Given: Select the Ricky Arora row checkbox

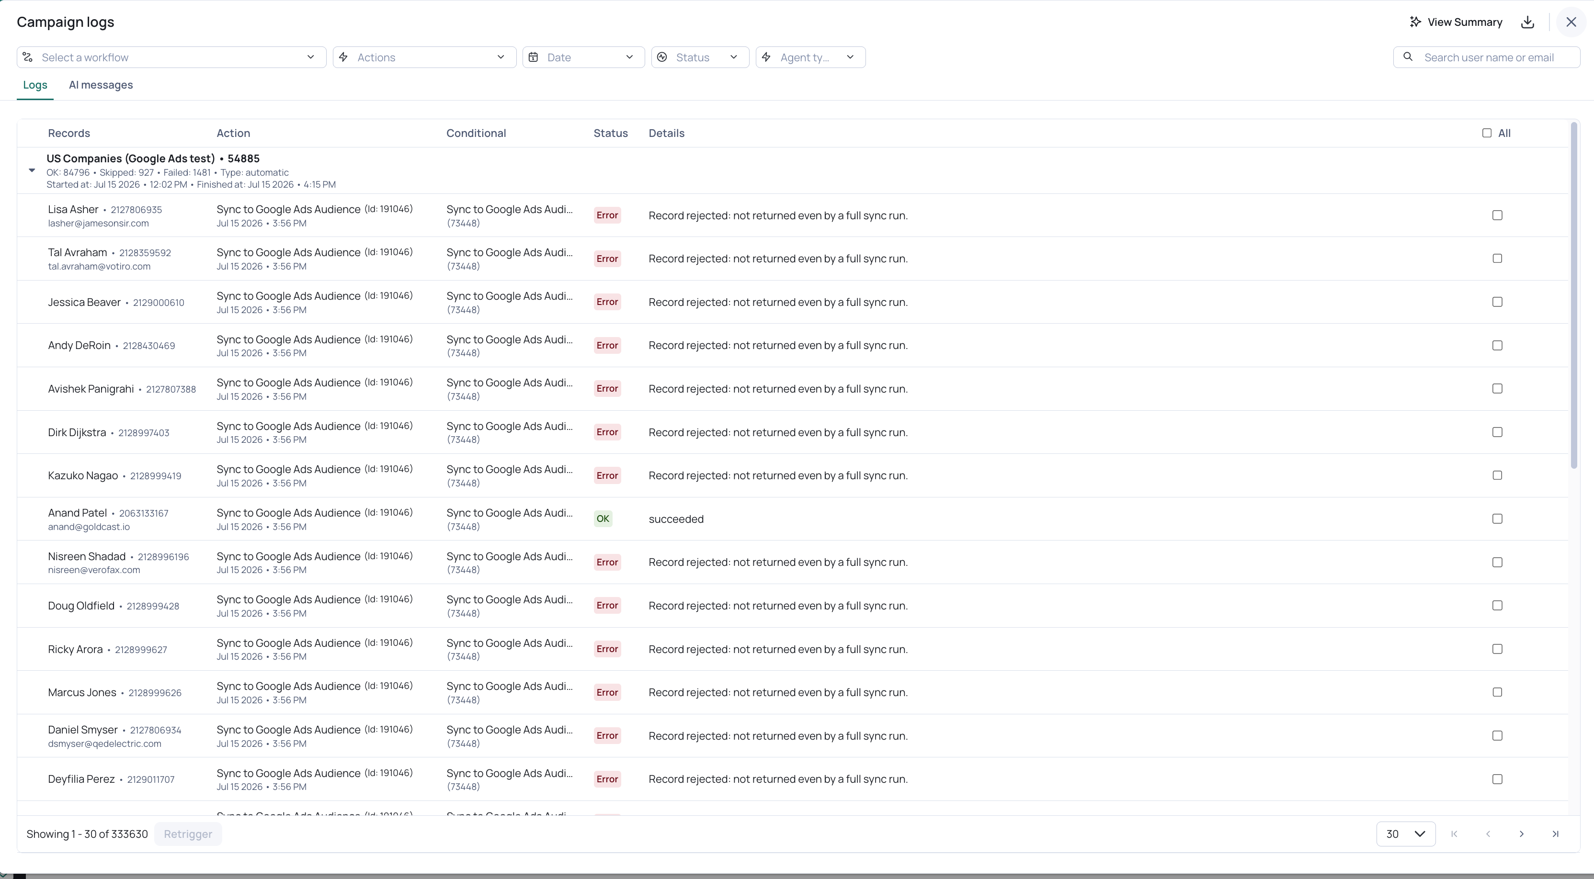Looking at the screenshot, I should 1497,649.
